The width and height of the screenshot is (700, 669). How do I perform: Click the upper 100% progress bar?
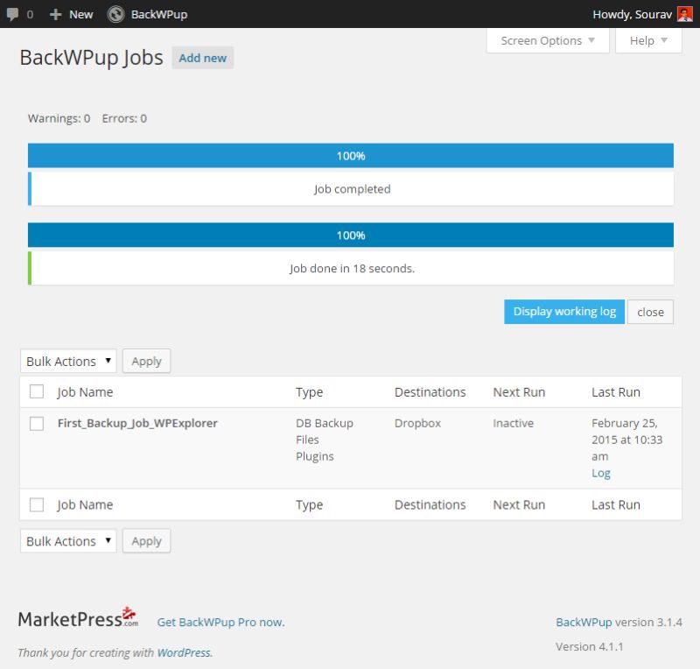point(351,156)
